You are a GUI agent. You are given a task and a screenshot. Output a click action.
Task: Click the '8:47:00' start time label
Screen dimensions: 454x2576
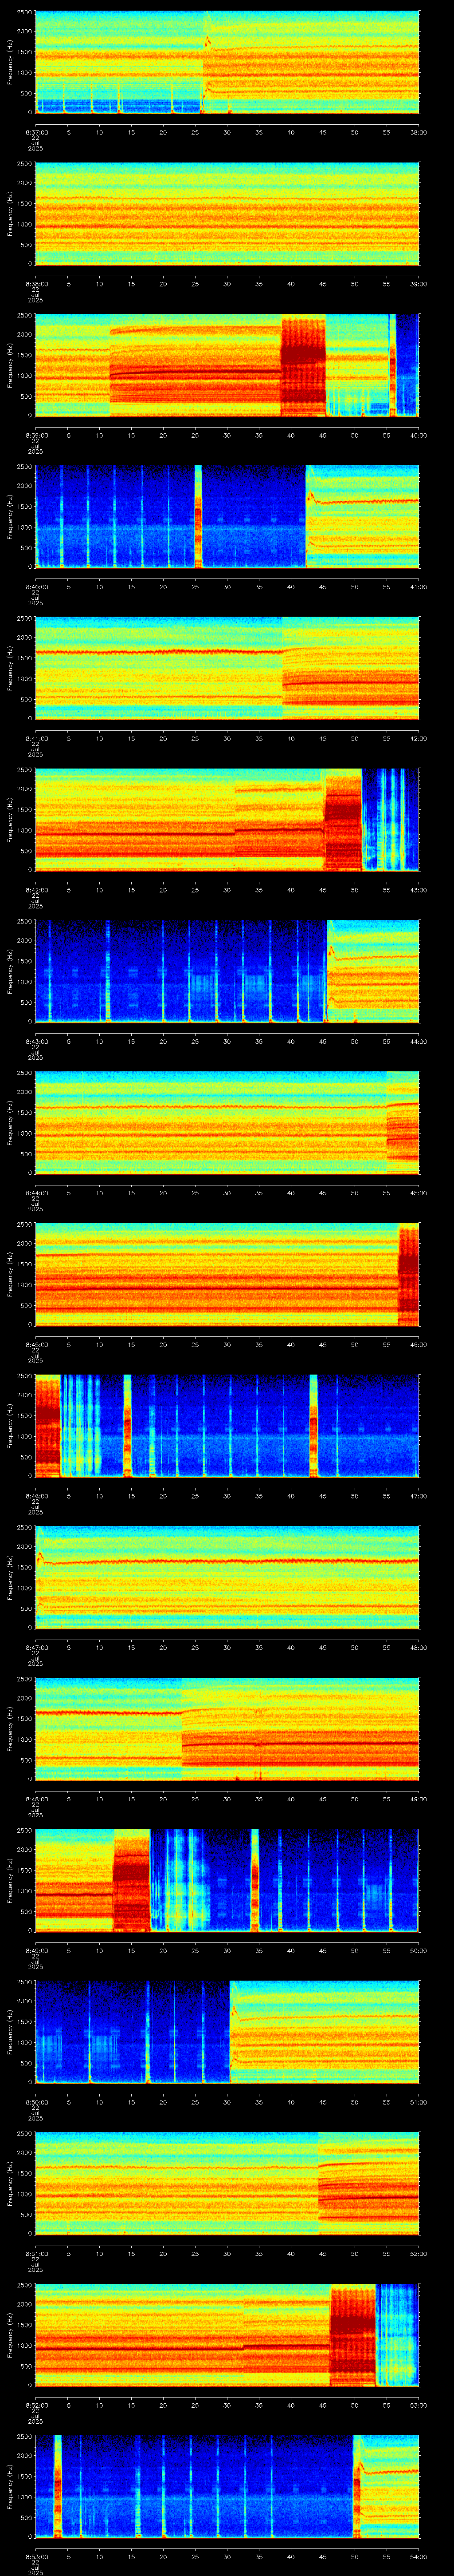(x=36, y=1647)
